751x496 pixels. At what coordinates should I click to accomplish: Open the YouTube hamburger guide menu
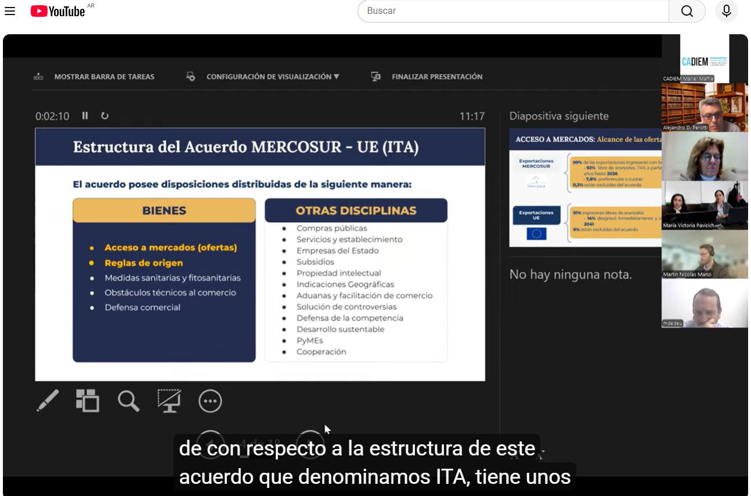point(10,11)
